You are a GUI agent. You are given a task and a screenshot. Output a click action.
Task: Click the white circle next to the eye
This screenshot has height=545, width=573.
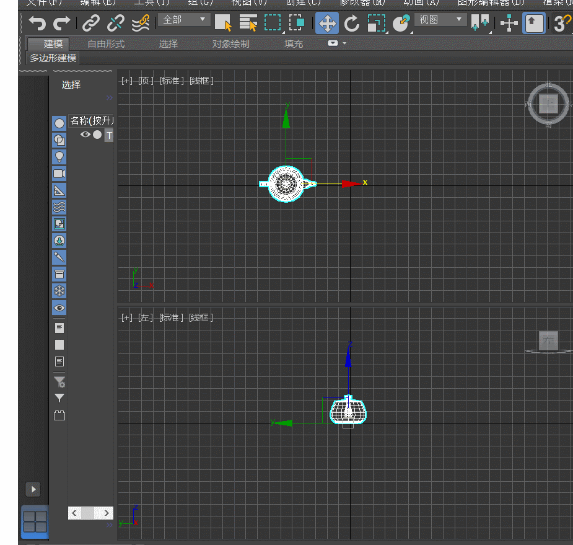point(97,135)
